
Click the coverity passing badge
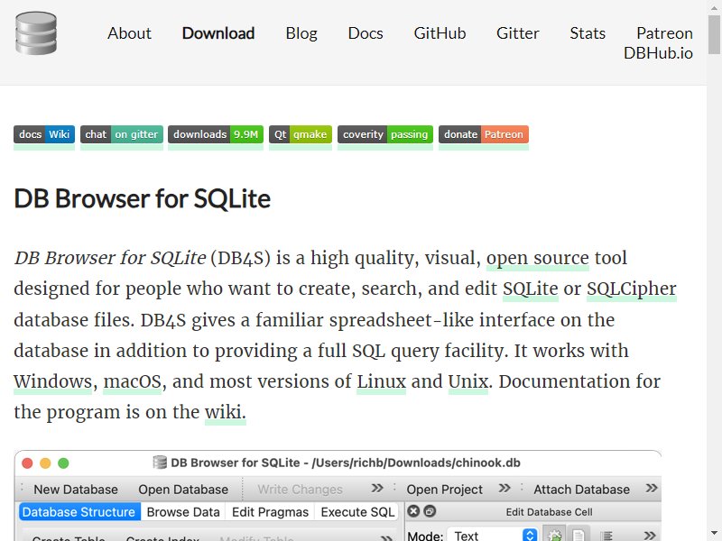(x=385, y=134)
